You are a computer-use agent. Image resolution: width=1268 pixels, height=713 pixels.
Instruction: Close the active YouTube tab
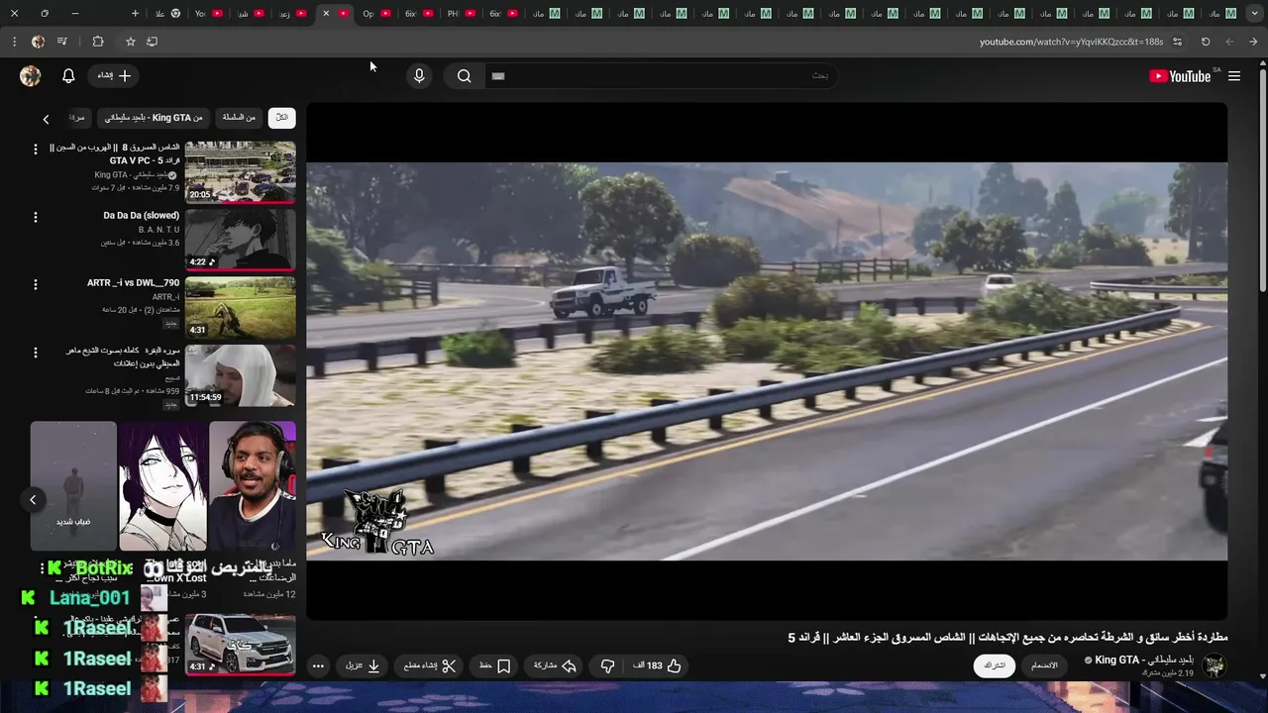click(x=326, y=13)
